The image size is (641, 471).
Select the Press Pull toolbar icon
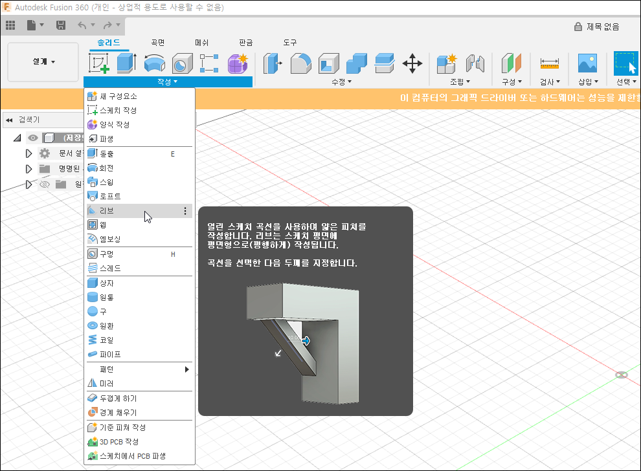point(273,63)
